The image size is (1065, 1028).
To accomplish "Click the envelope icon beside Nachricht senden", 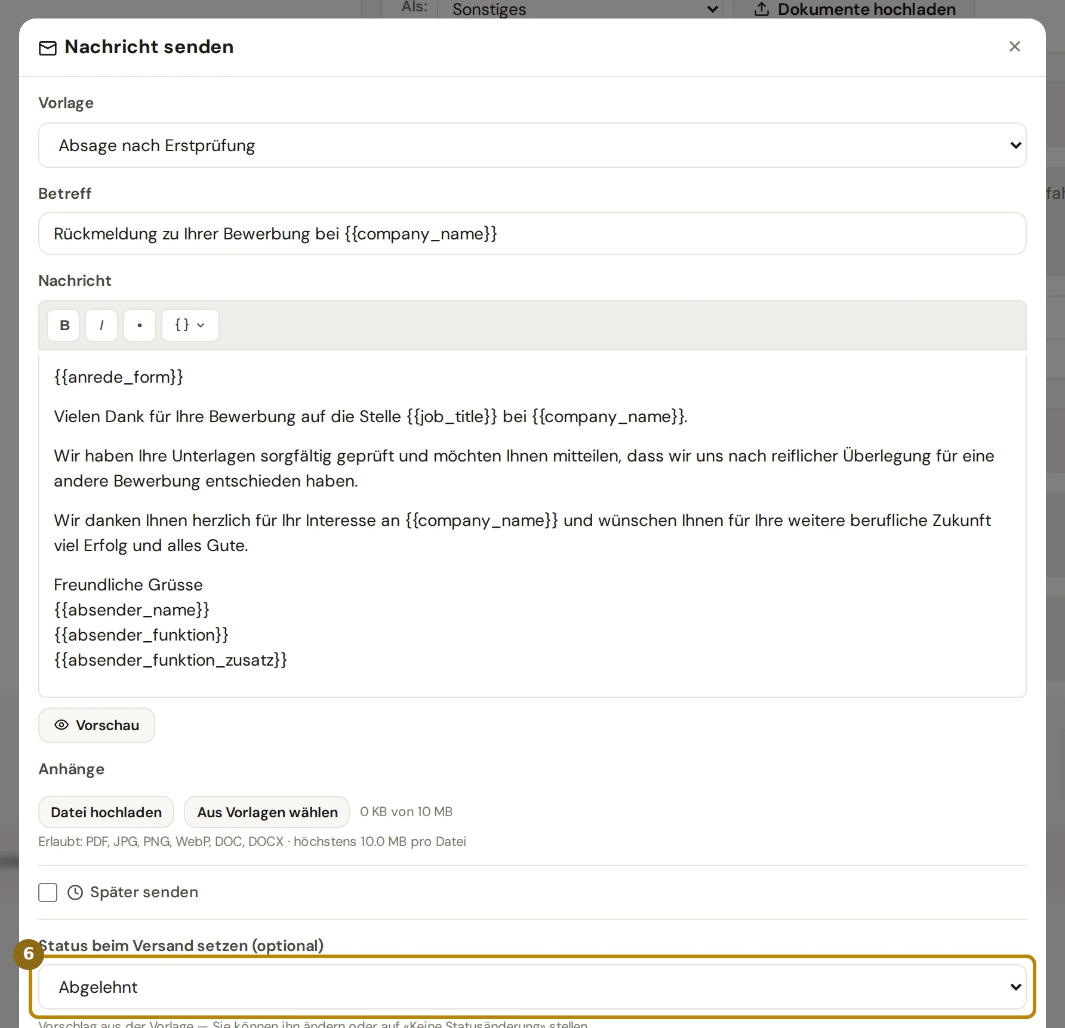I will (x=48, y=48).
